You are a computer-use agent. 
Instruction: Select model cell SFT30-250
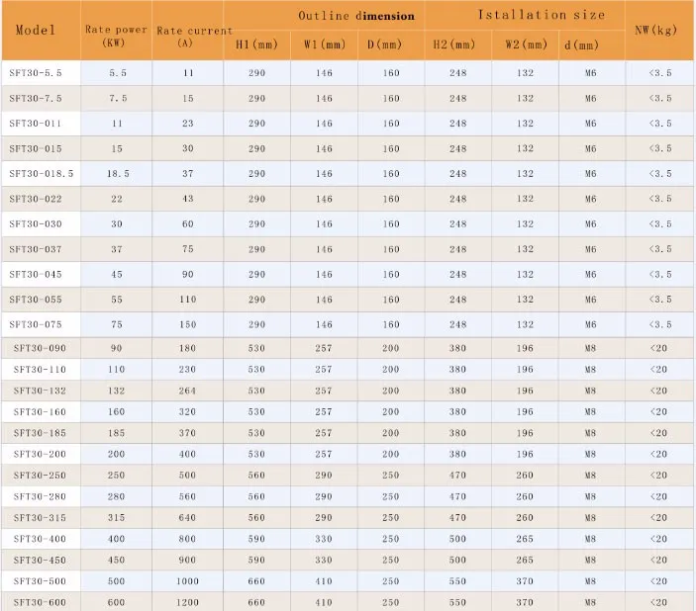pyautogui.click(x=40, y=476)
